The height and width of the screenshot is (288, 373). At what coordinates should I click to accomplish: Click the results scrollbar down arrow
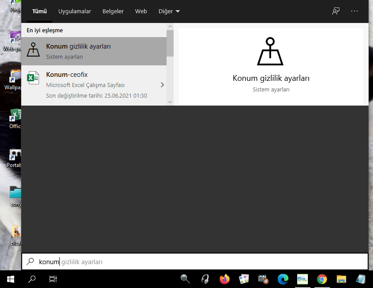click(x=170, y=102)
